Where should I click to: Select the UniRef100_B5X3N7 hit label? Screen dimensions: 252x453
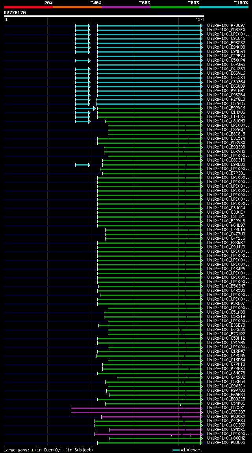[x=226, y=286]
